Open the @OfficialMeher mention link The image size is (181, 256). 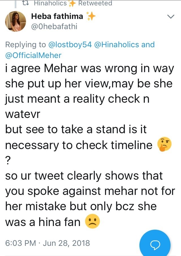[x=33, y=55]
